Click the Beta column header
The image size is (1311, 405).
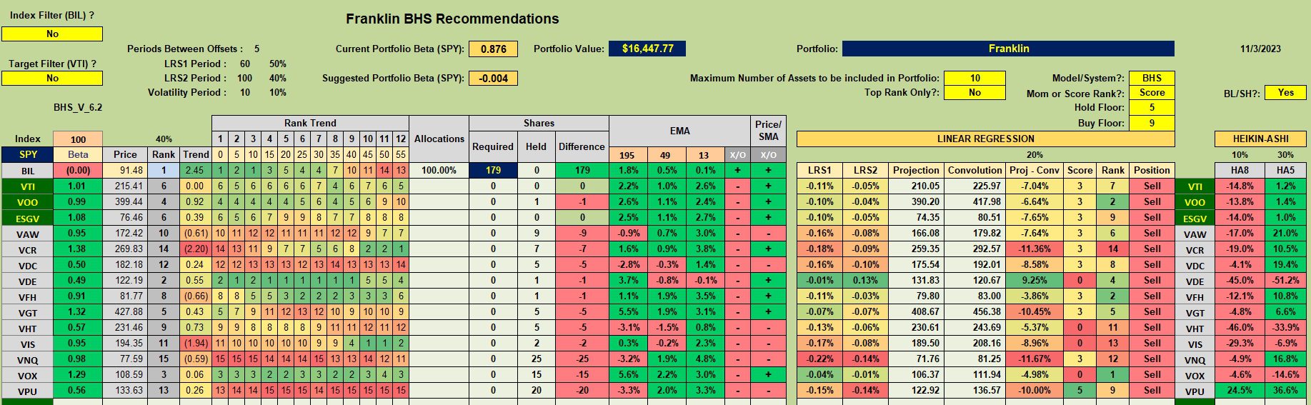pos(78,154)
